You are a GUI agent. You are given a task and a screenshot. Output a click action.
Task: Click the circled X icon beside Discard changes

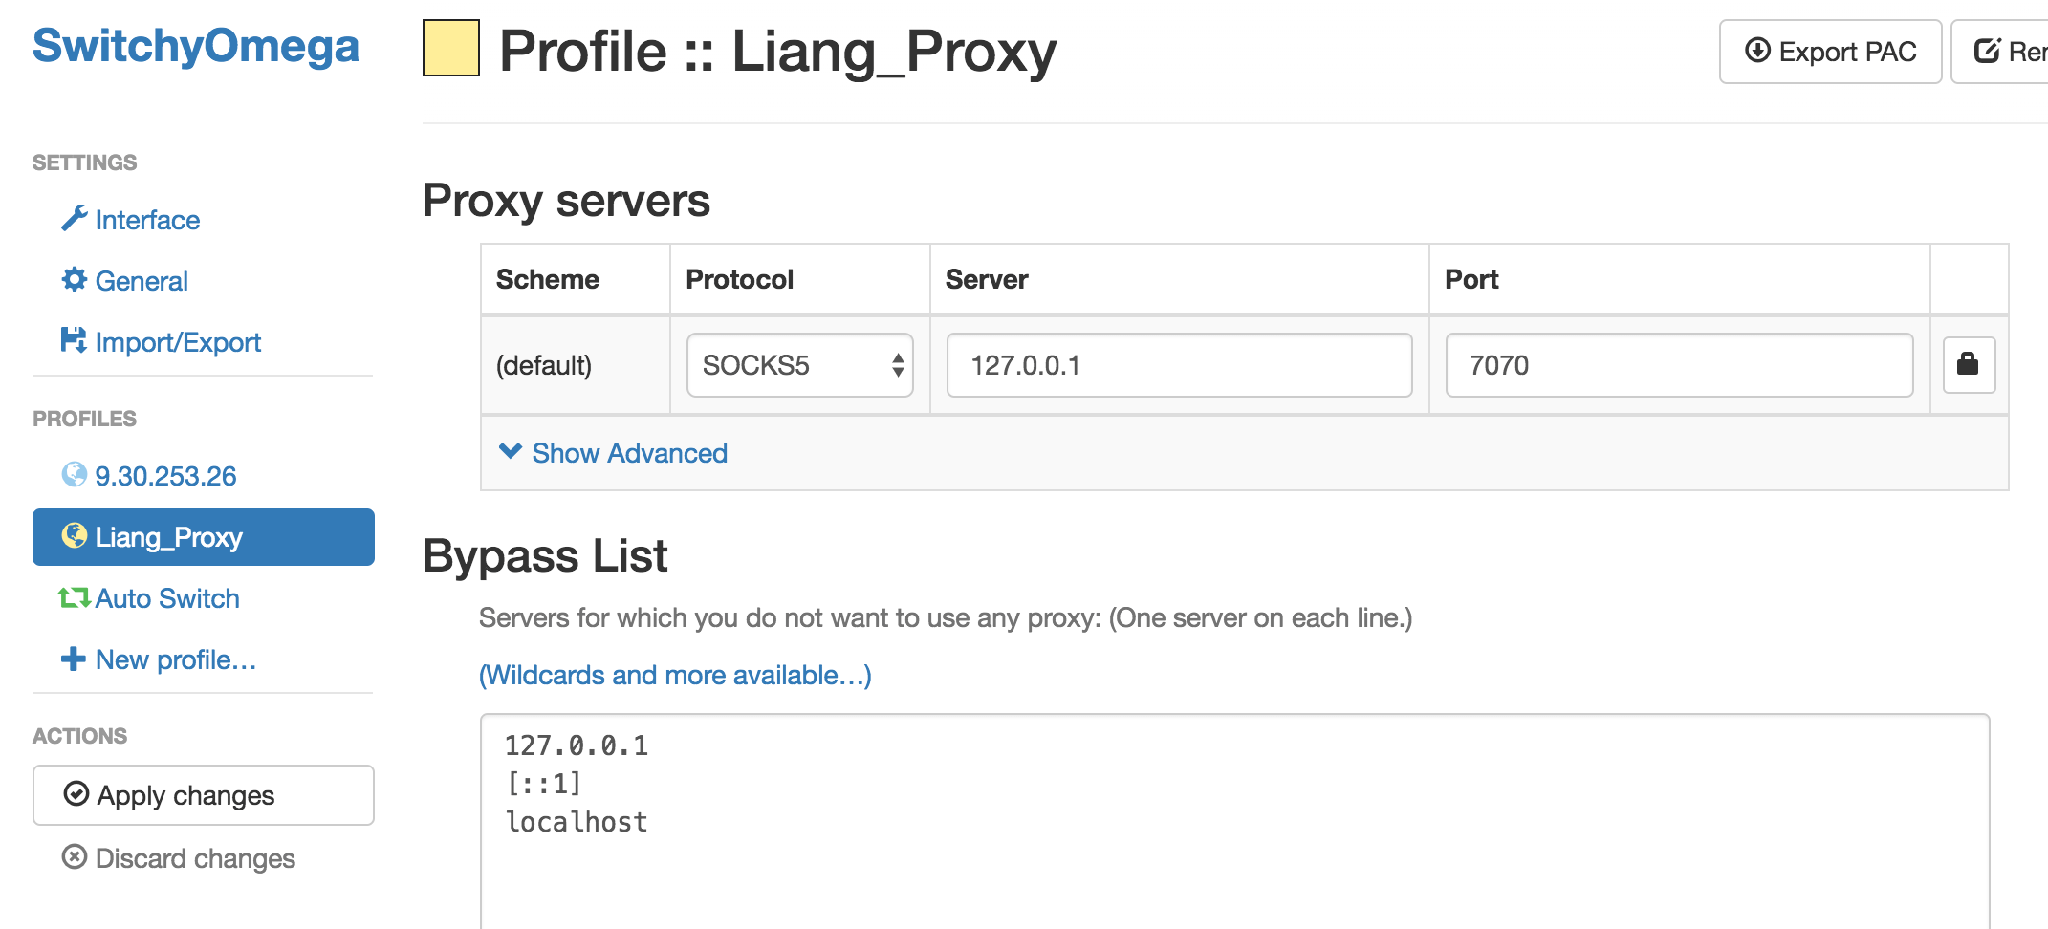tap(76, 857)
